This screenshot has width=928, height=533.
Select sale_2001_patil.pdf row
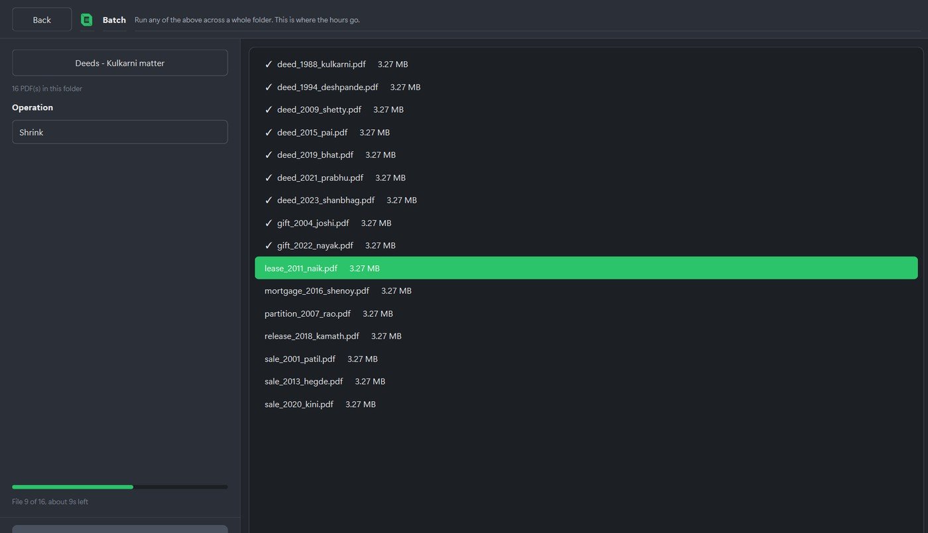(586, 359)
